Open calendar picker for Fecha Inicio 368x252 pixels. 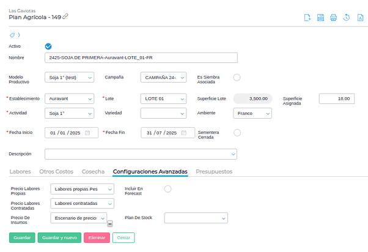click(87, 133)
